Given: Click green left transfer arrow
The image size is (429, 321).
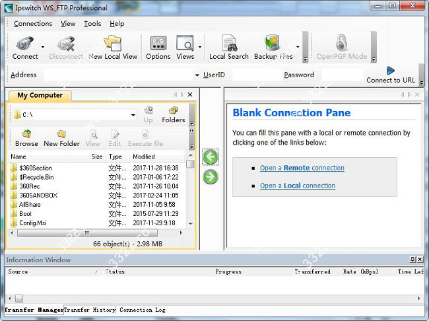Looking at the screenshot, I should [x=211, y=157].
